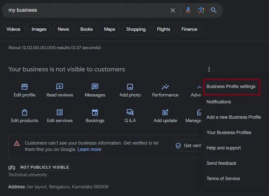Open Google Lens image search
The height and width of the screenshot is (196, 269).
pyautogui.click(x=201, y=10)
